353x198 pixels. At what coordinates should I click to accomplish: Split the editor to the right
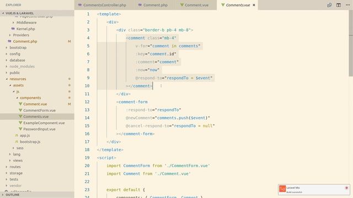(x=338, y=5)
